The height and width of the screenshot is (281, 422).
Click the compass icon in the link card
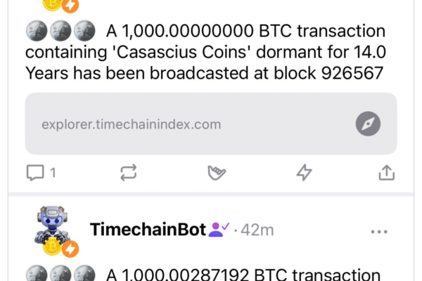pos(368,124)
